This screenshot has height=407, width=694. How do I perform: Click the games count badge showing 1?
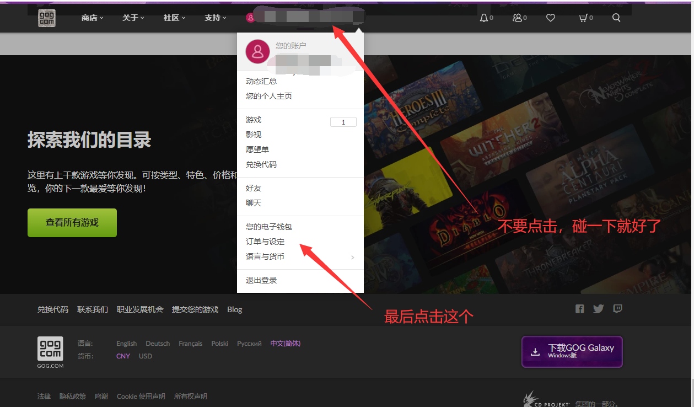pyautogui.click(x=343, y=122)
